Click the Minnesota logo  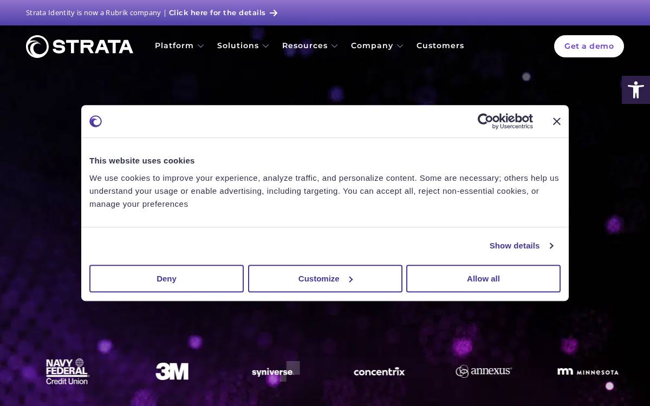point(588,371)
